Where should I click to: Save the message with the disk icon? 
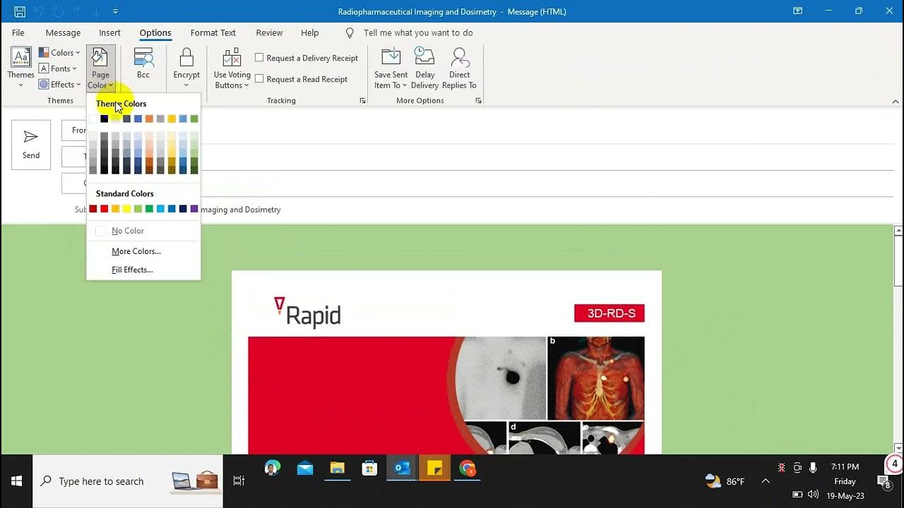click(19, 11)
